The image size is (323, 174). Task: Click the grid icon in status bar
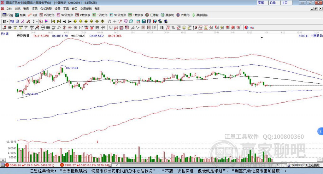coord(3,165)
